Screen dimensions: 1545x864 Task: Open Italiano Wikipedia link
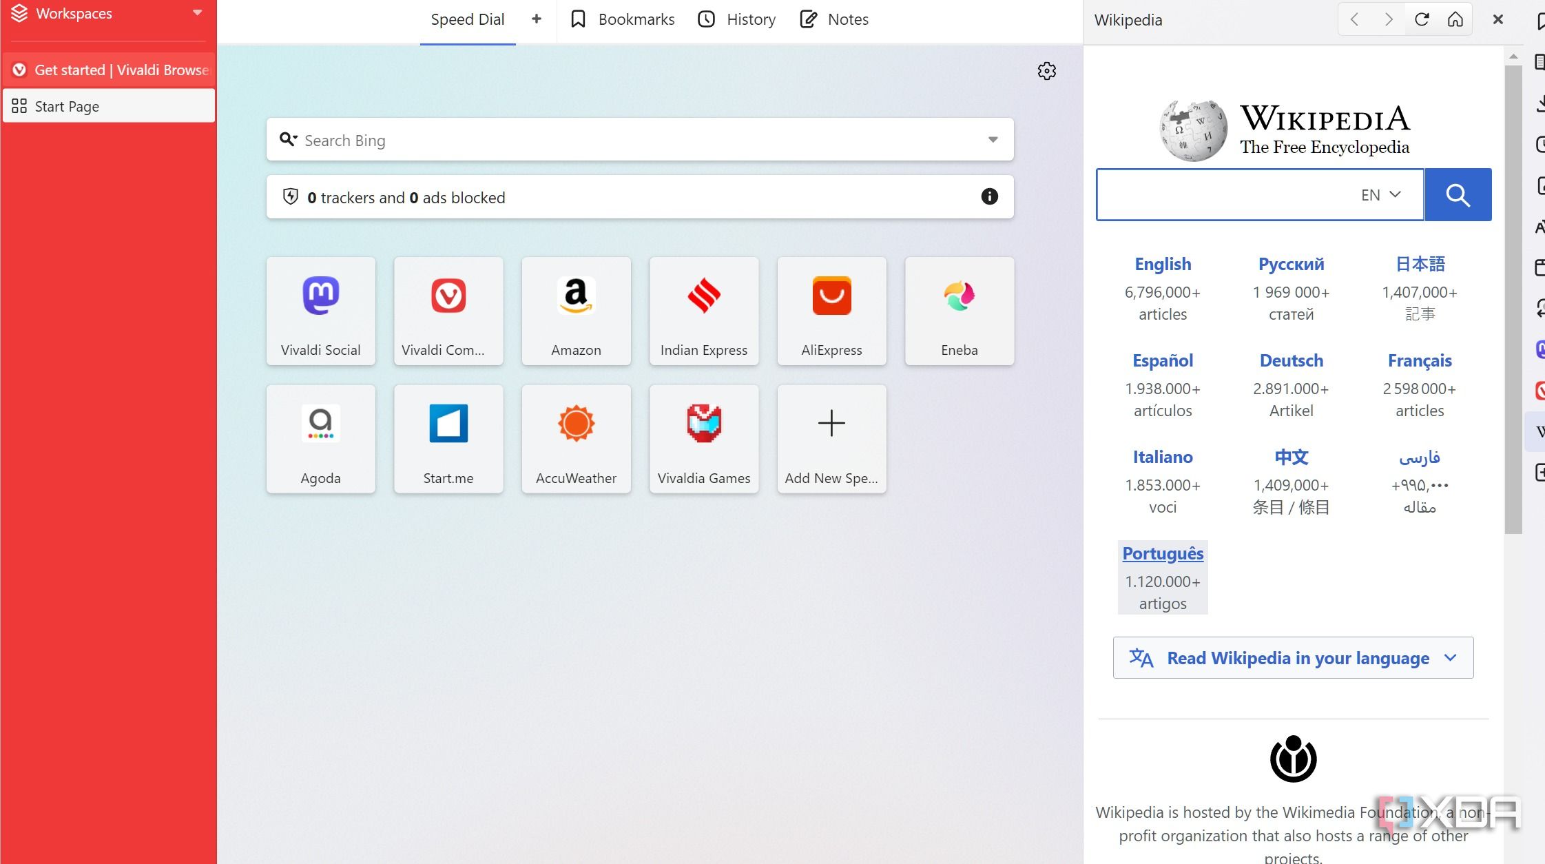(x=1163, y=457)
